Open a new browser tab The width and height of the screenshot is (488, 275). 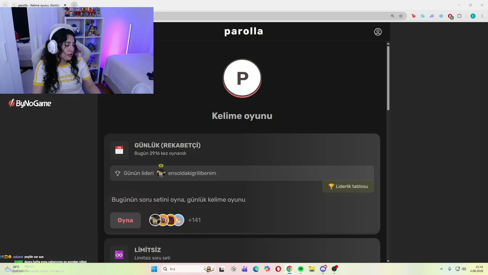(x=74, y=5)
